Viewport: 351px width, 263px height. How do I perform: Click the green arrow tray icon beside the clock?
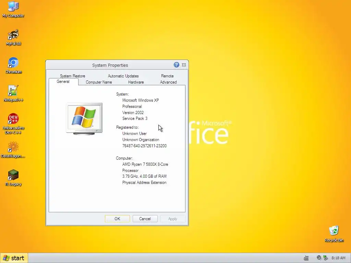[x=326, y=258]
